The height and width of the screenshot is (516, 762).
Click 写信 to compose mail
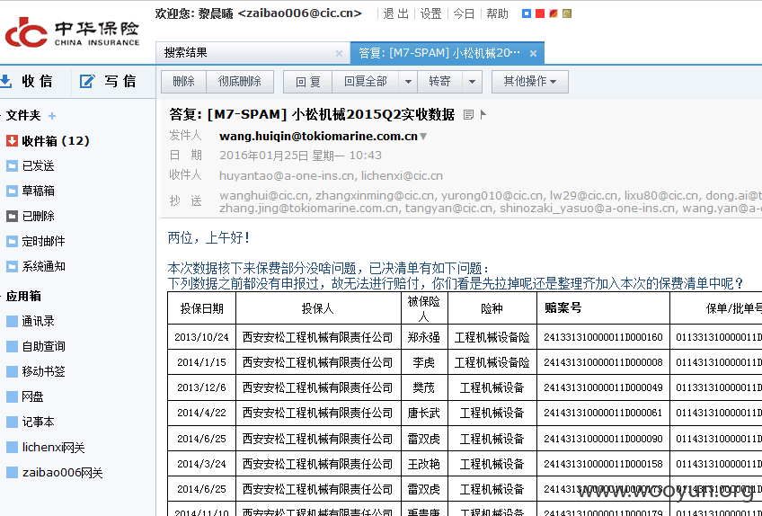click(x=120, y=81)
